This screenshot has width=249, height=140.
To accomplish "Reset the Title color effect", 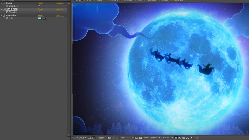I will tap(40, 15).
